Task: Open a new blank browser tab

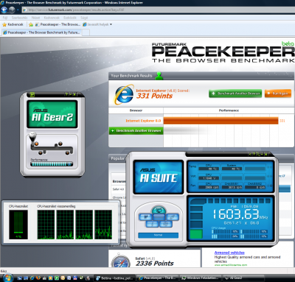Action: point(86,32)
